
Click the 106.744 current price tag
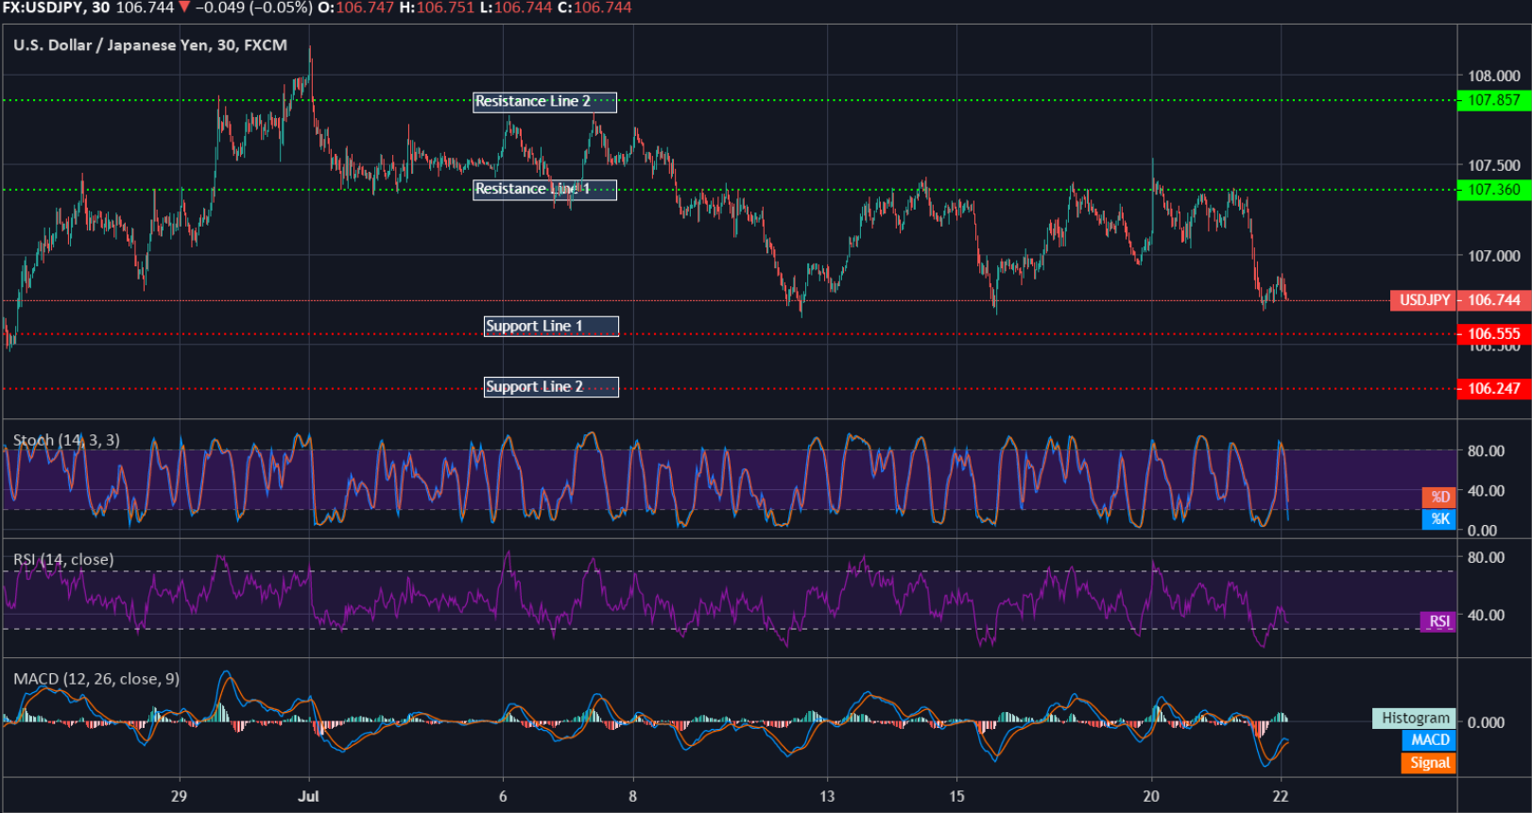1493,300
